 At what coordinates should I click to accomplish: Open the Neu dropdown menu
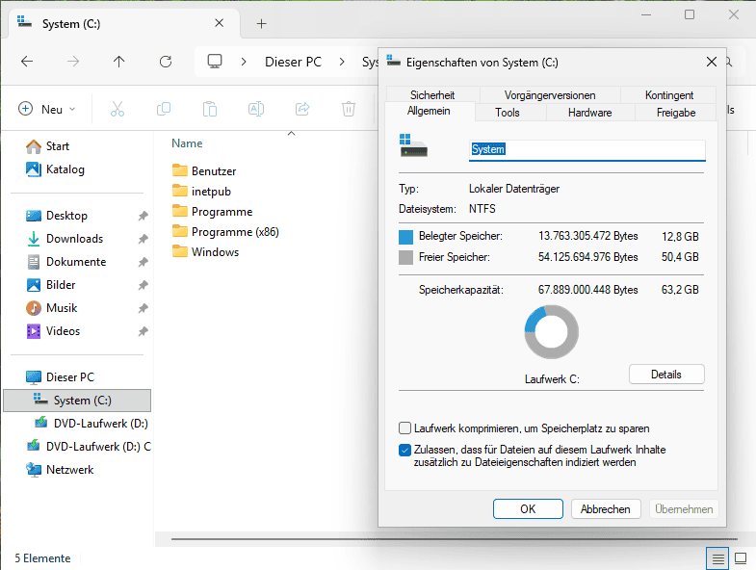tap(47, 110)
